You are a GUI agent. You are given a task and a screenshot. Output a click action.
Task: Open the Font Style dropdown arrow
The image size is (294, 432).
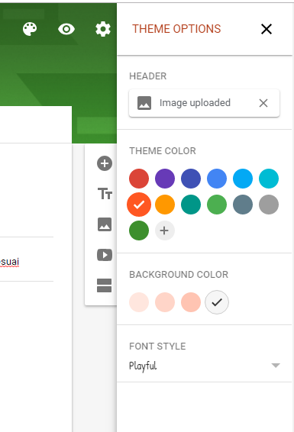[x=276, y=366]
